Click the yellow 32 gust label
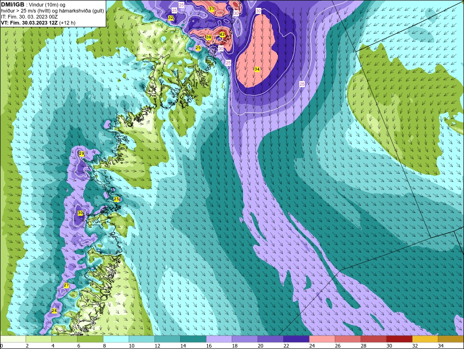 171,18
